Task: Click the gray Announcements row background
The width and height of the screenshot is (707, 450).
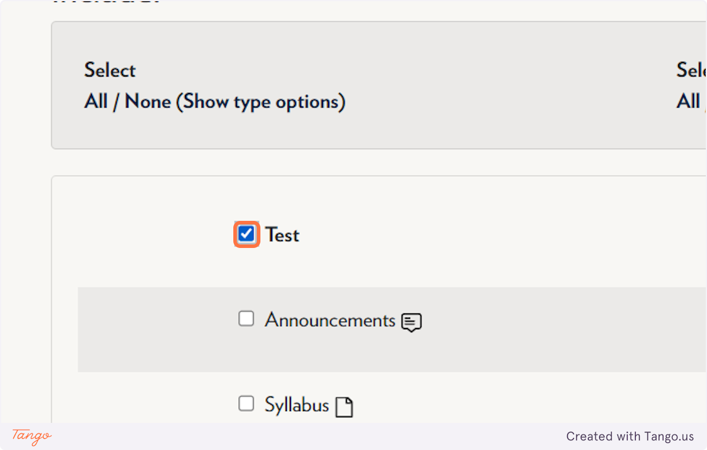Action: click(x=392, y=330)
